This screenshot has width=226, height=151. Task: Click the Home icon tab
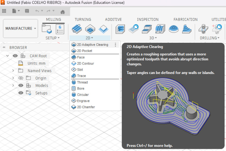[62, 12]
